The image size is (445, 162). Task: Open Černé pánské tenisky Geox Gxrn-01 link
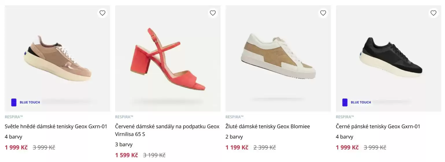coord(378,126)
